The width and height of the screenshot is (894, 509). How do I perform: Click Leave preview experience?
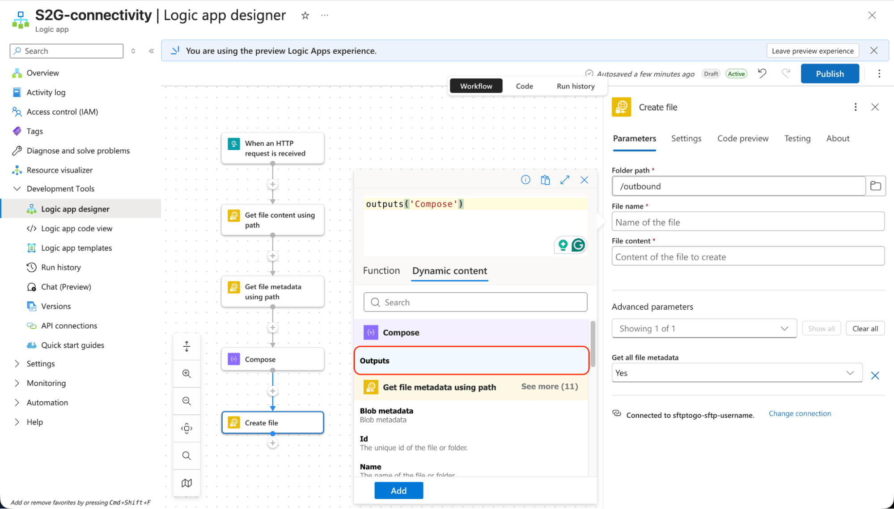click(x=812, y=51)
